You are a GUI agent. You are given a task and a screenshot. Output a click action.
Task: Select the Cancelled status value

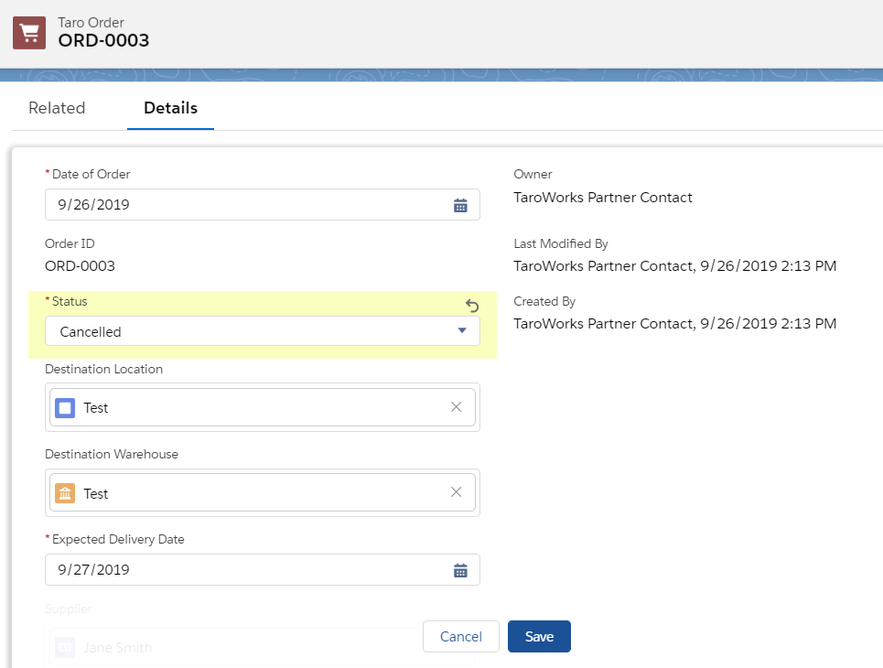coord(89,331)
